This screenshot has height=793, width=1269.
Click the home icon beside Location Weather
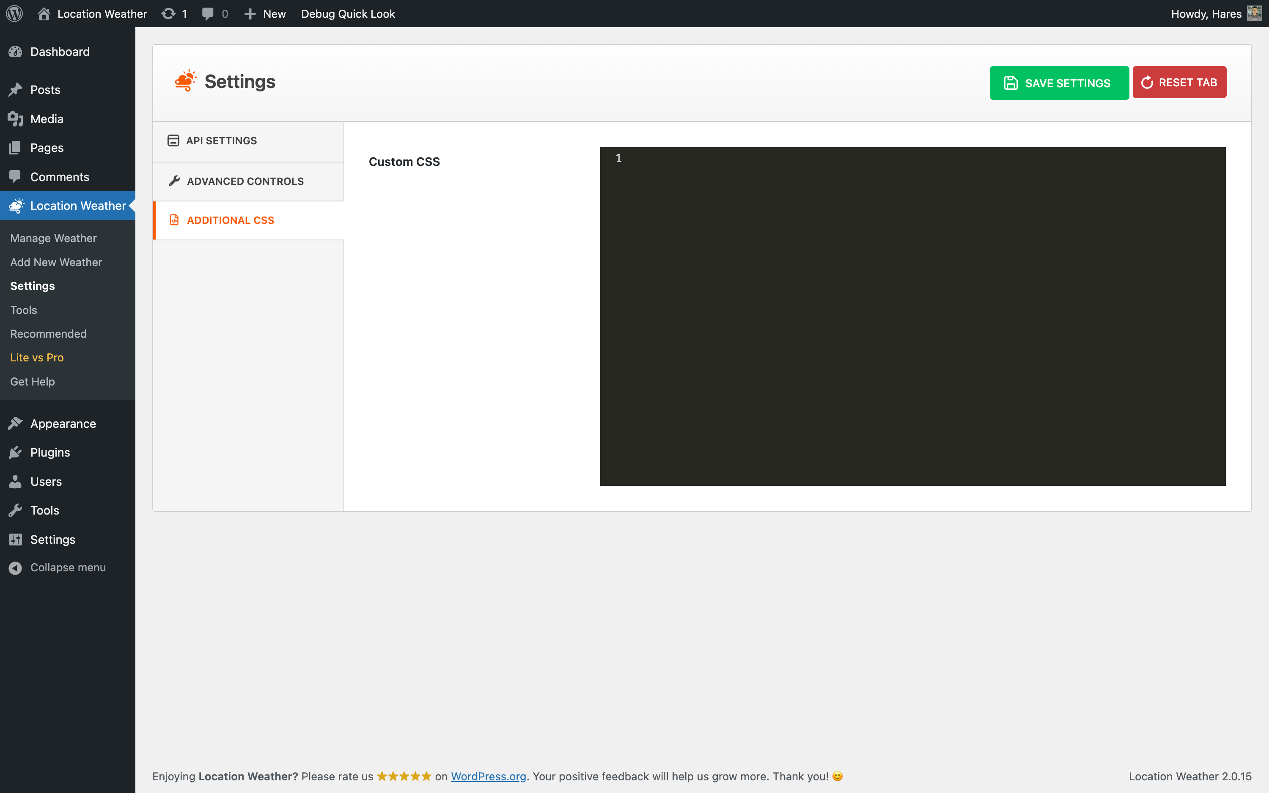(44, 14)
